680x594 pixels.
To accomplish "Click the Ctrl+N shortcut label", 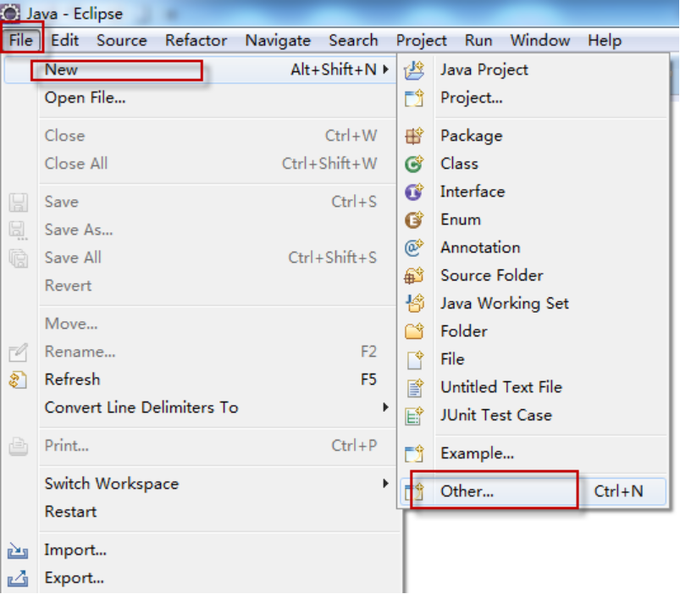I will coord(618,491).
